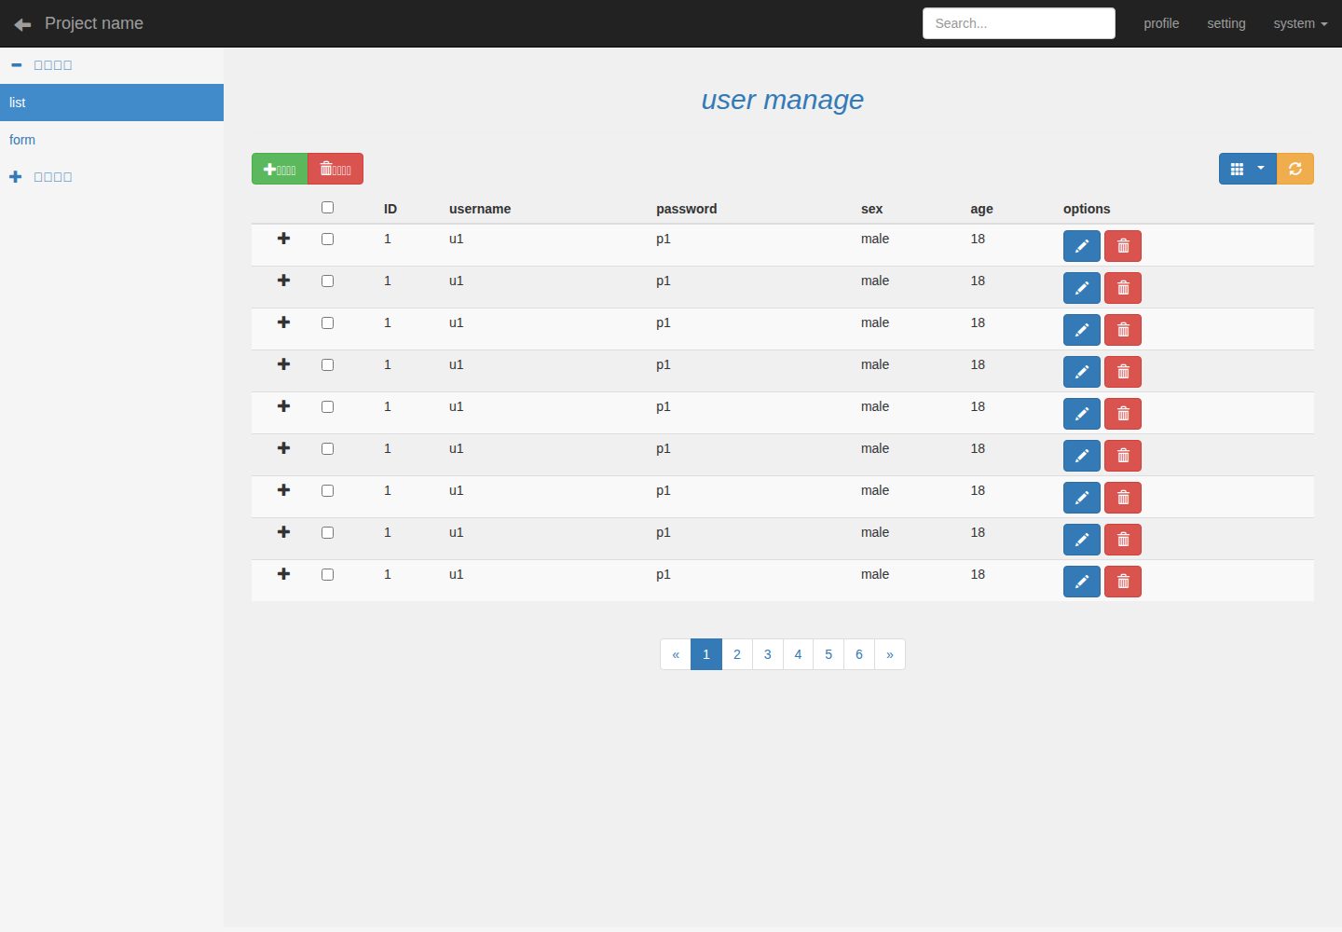Image resolution: width=1342 pixels, height=932 pixels.
Task: Check the checkbox in the fourth table row
Action: point(327,365)
